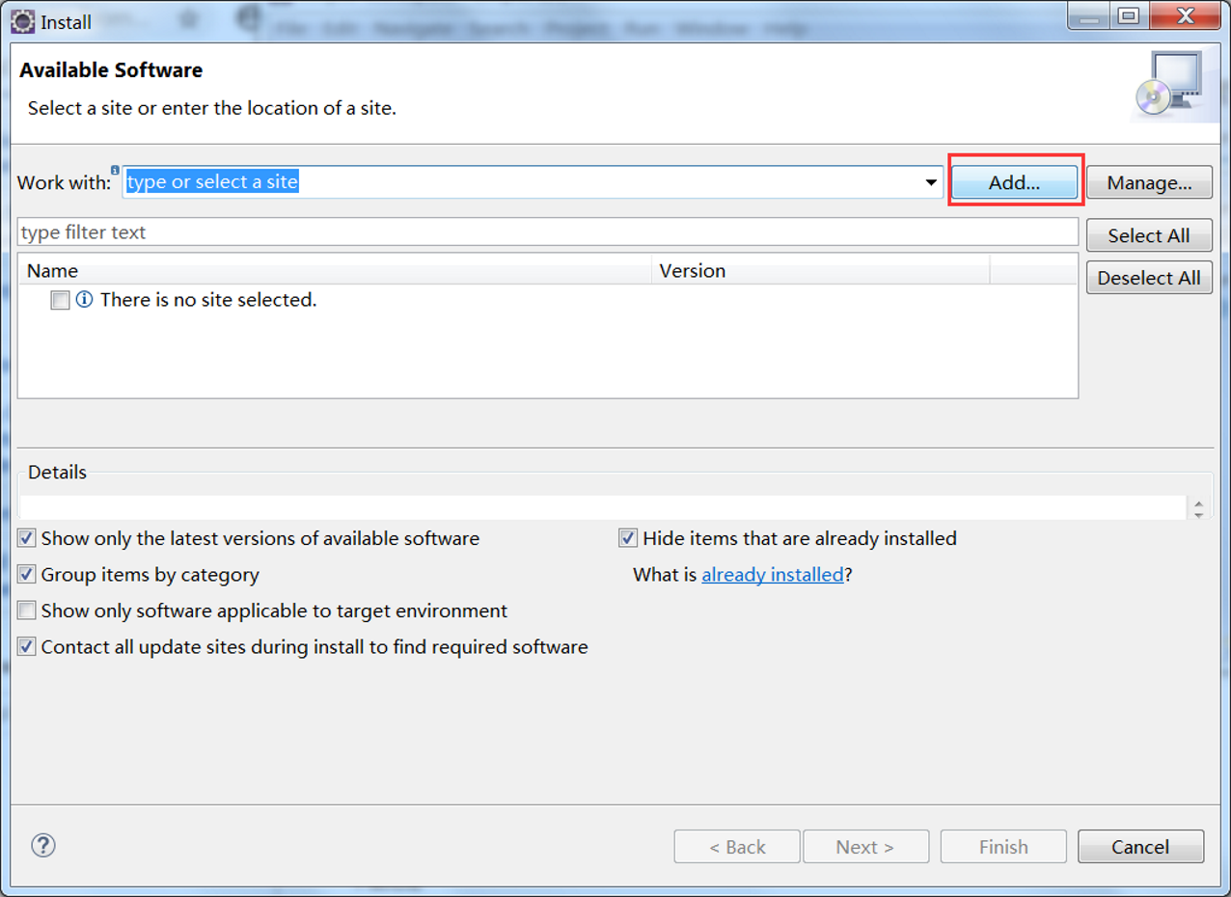Click the Select All button
This screenshot has width=1231, height=897.
click(x=1149, y=235)
